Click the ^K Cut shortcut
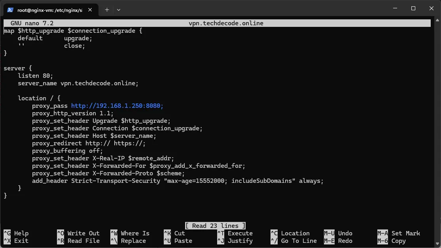Image resolution: width=441 pixels, height=248 pixels. tap(174, 233)
